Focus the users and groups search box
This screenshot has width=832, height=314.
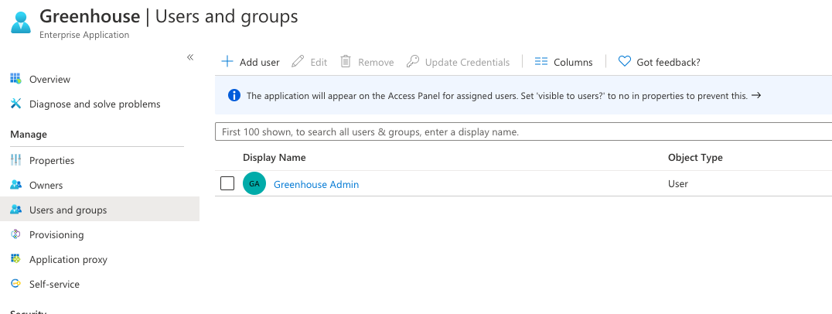pyautogui.click(x=523, y=131)
